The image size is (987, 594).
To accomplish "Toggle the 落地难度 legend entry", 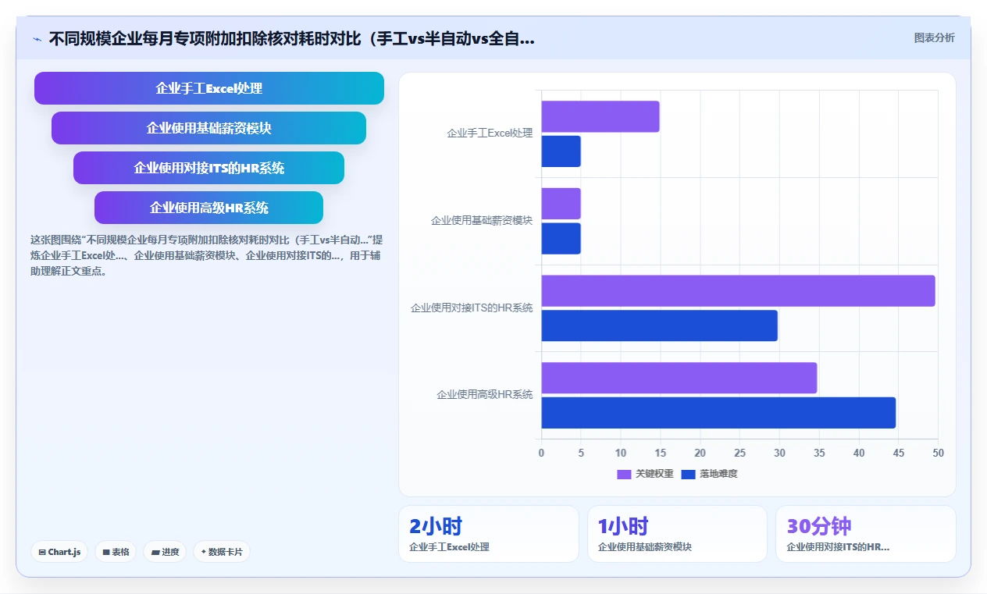I will tap(709, 474).
